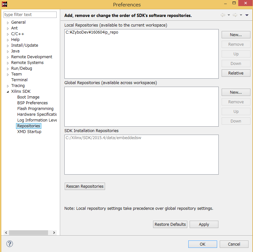Click the Apply button
This screenshot has height=252, width=253.
click(204, 224)
